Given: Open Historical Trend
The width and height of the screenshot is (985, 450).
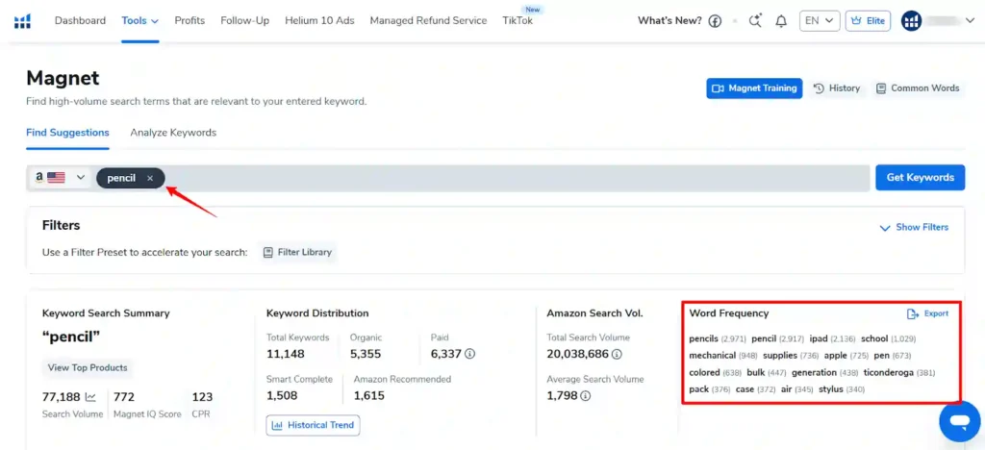Looking at the screenshot, I should [313, 425].
